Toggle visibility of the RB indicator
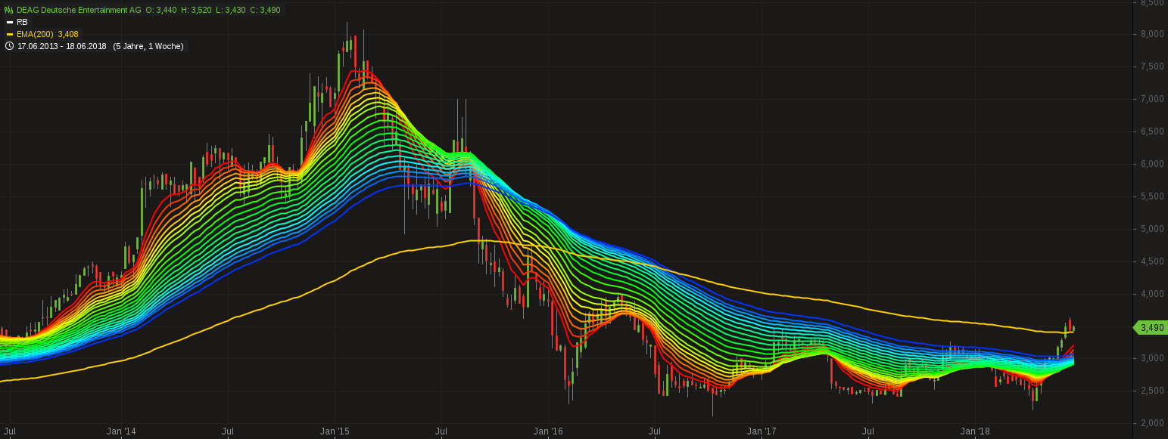The width and height of the screenshot is (1168, 439). [20, 22]
